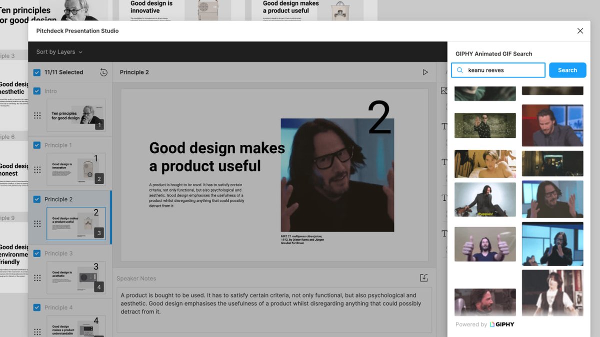Screen dimensions: 600x337
Task: Grab the drag handle of Principle 2 slide
Action: tap(37, 224)
